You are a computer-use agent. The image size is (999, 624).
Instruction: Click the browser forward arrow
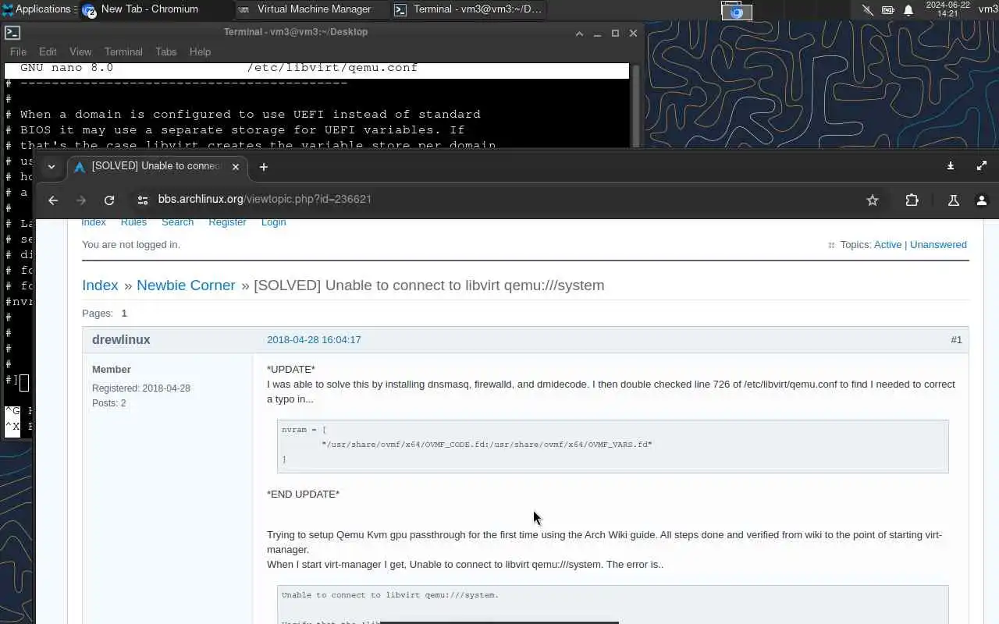pyautogui.click(x=81, y=200)
